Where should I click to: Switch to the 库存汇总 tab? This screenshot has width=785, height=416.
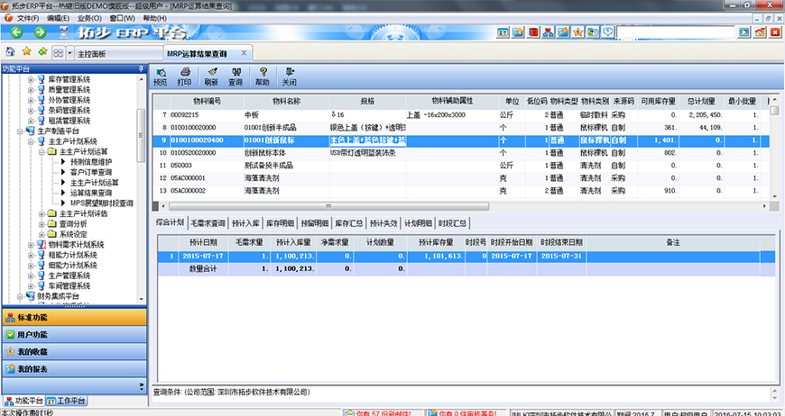349,222
